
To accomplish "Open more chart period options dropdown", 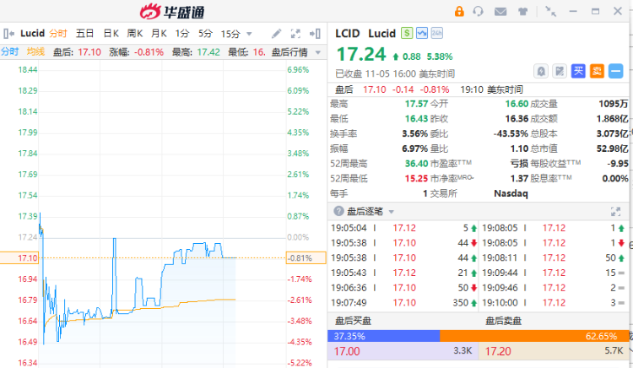I will pyautogui.click(x=249, y=34).
